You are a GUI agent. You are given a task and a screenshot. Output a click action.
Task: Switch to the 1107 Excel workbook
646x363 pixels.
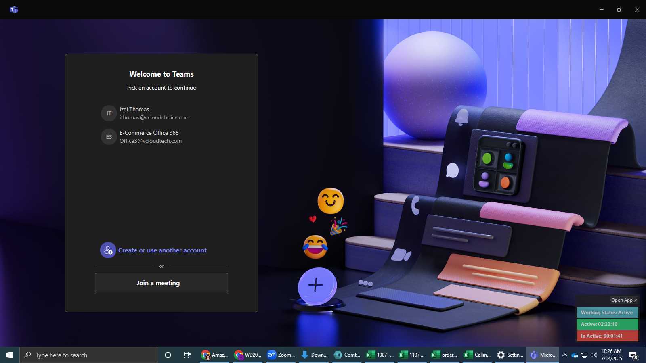pos(412,355)
